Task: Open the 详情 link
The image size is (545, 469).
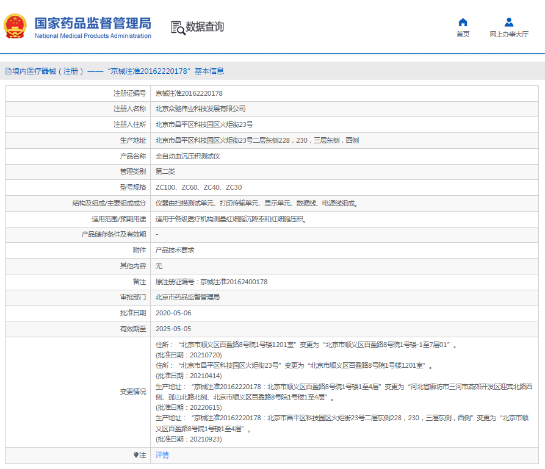Action: (x=162, y=455)
